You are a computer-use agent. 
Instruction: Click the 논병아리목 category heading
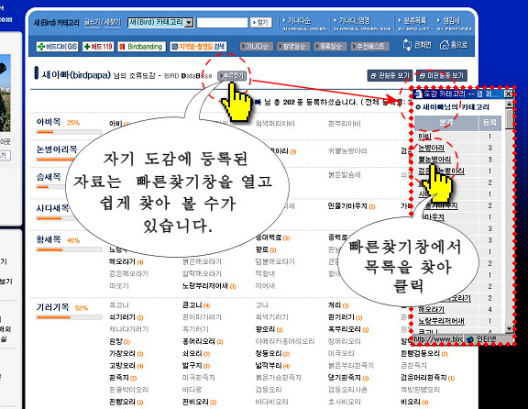pos(57,149)
